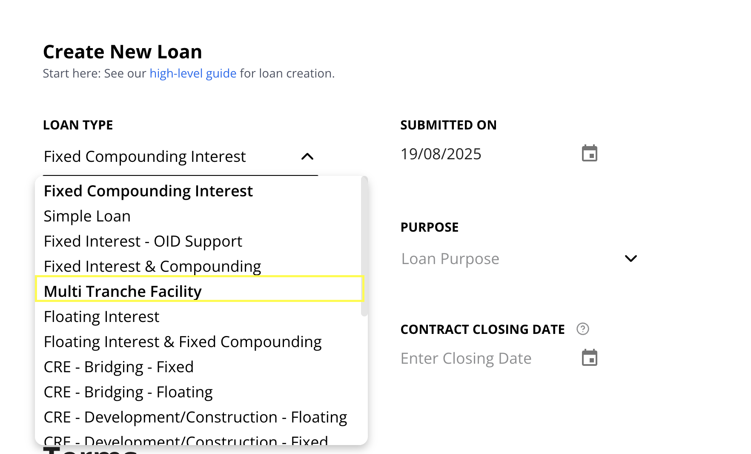Pick Fixed Interest & Compounding option
Image resolution: width=751 pixels, height=454 pixels.
click(152, 267)
